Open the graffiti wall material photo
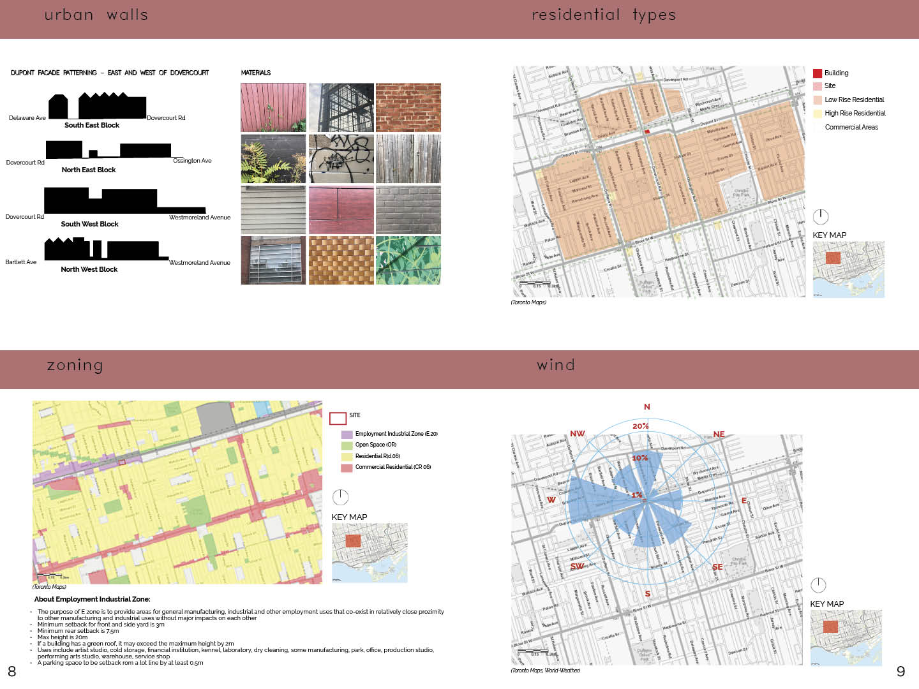 (x=341, y=159)
